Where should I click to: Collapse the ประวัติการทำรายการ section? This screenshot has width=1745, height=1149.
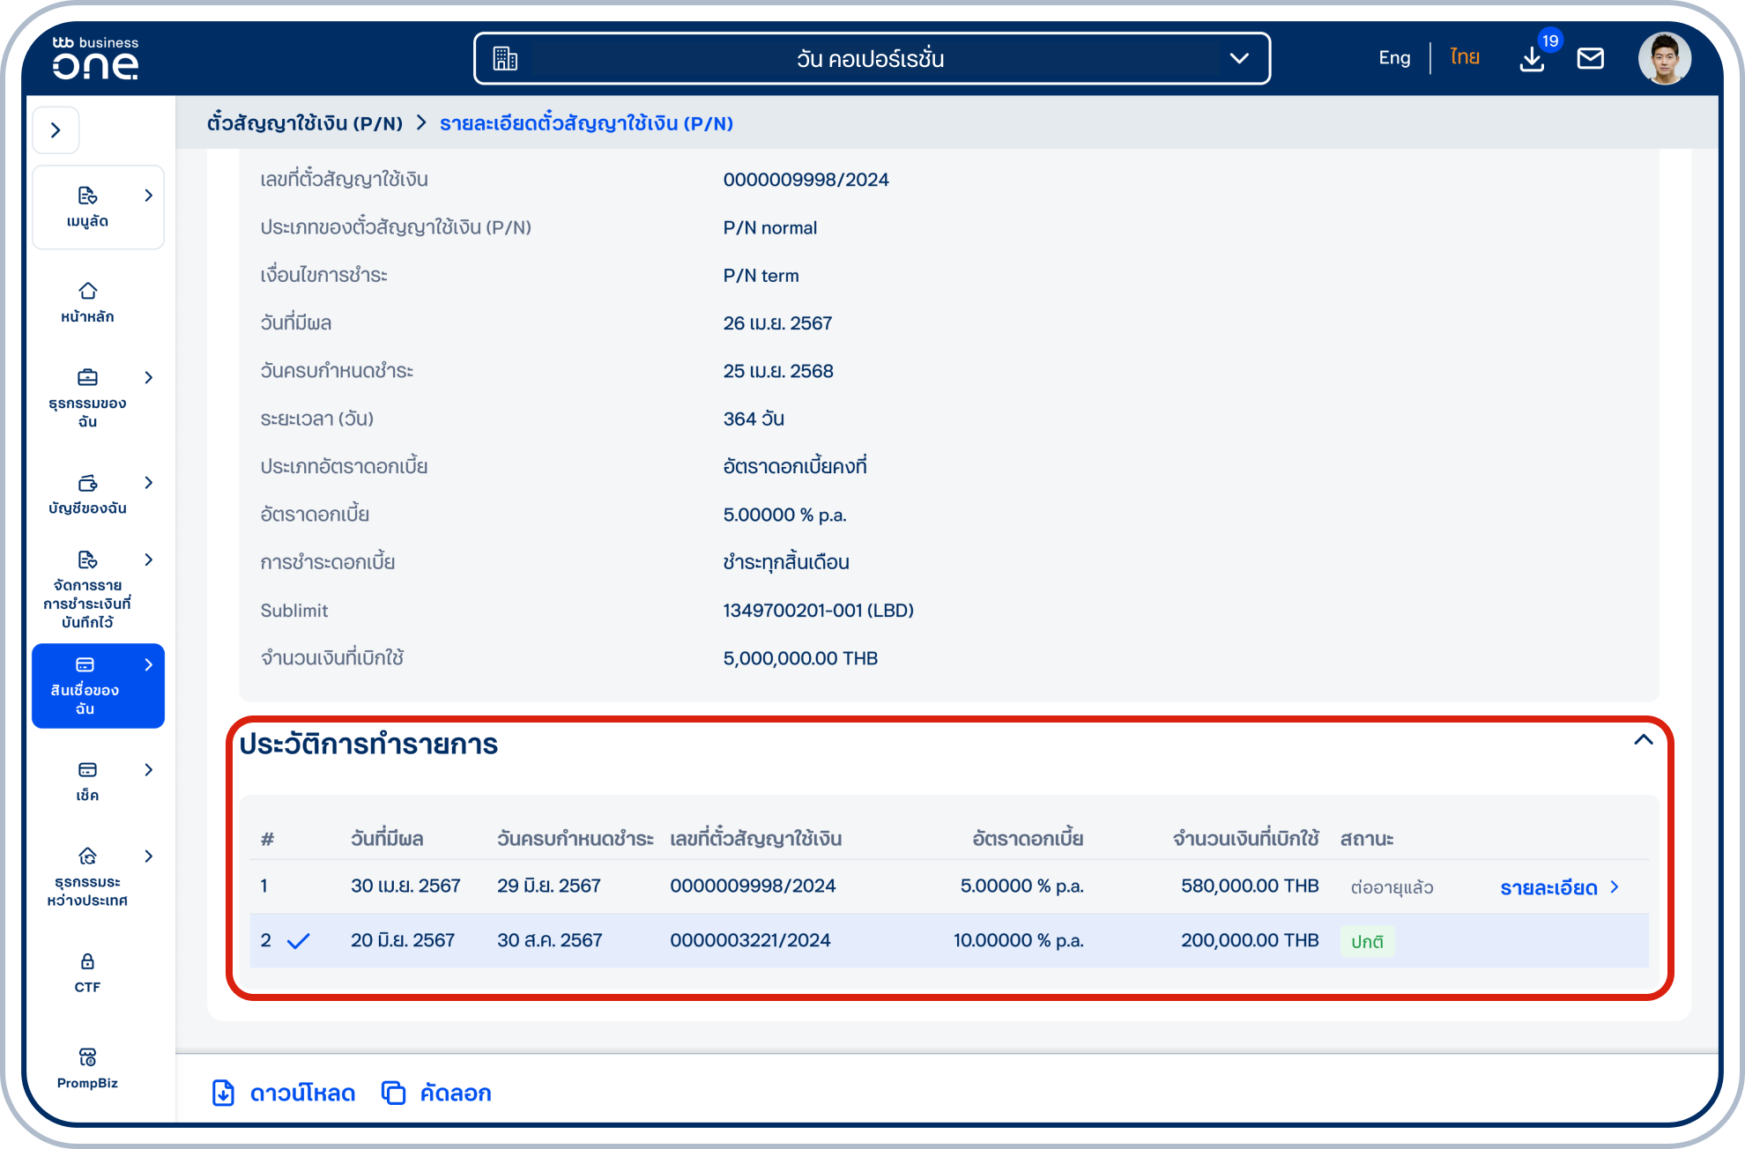(1643, 740)
